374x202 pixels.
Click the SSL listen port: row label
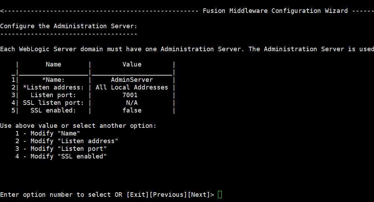[x=54, y=102]
